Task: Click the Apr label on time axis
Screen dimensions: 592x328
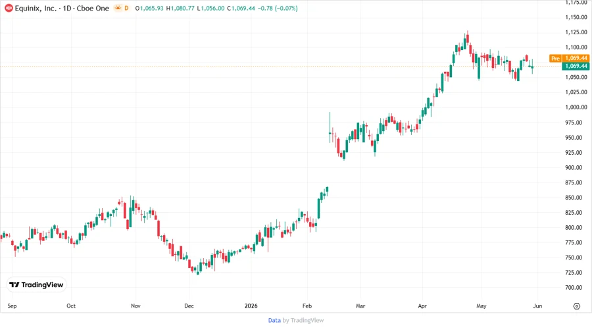Action: click(422, 306)
